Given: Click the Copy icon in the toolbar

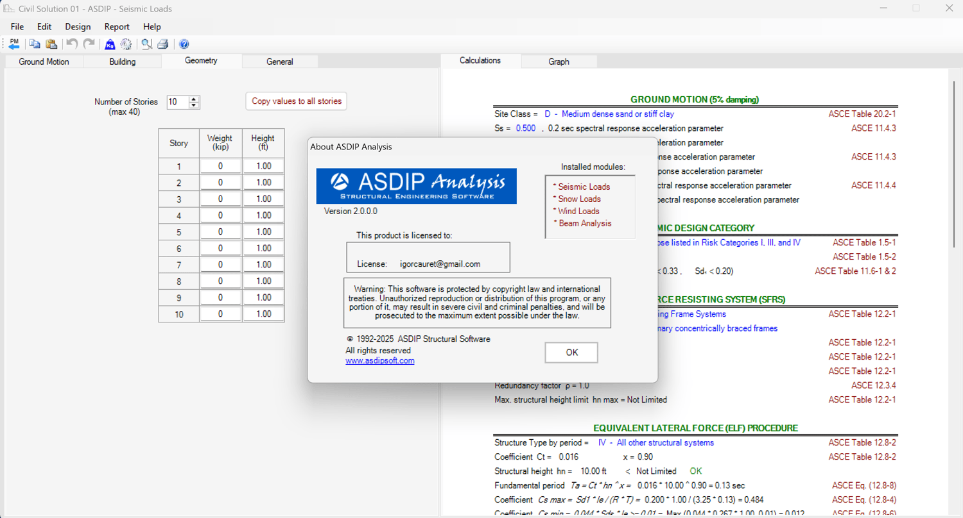Looking at the screenshot, I should (35, 44).
